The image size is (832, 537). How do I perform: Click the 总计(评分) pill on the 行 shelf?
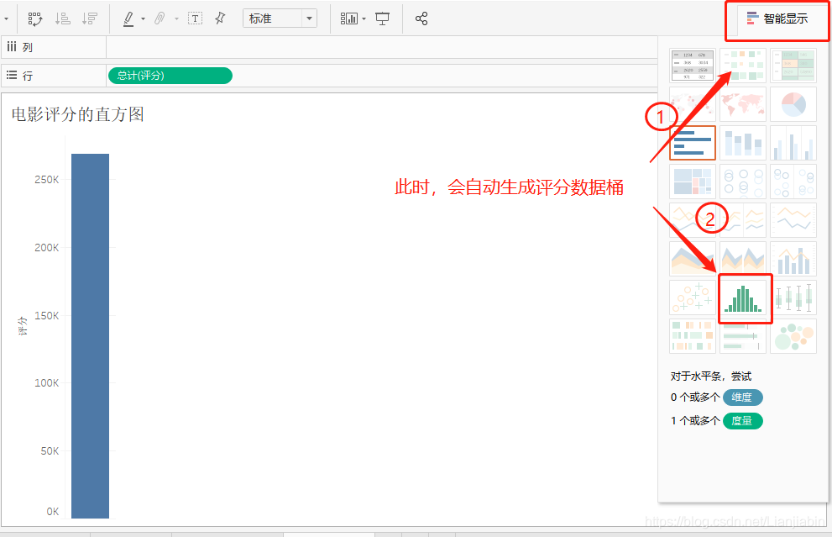170,76
